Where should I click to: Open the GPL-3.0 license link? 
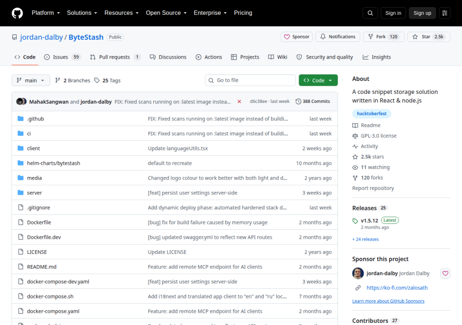click(x=374, y=136)
